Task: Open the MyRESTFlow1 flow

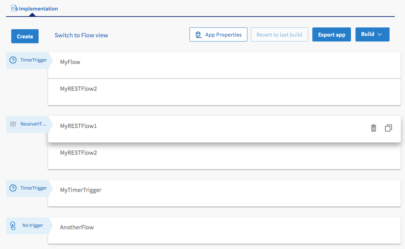Action: pos(78,126)
